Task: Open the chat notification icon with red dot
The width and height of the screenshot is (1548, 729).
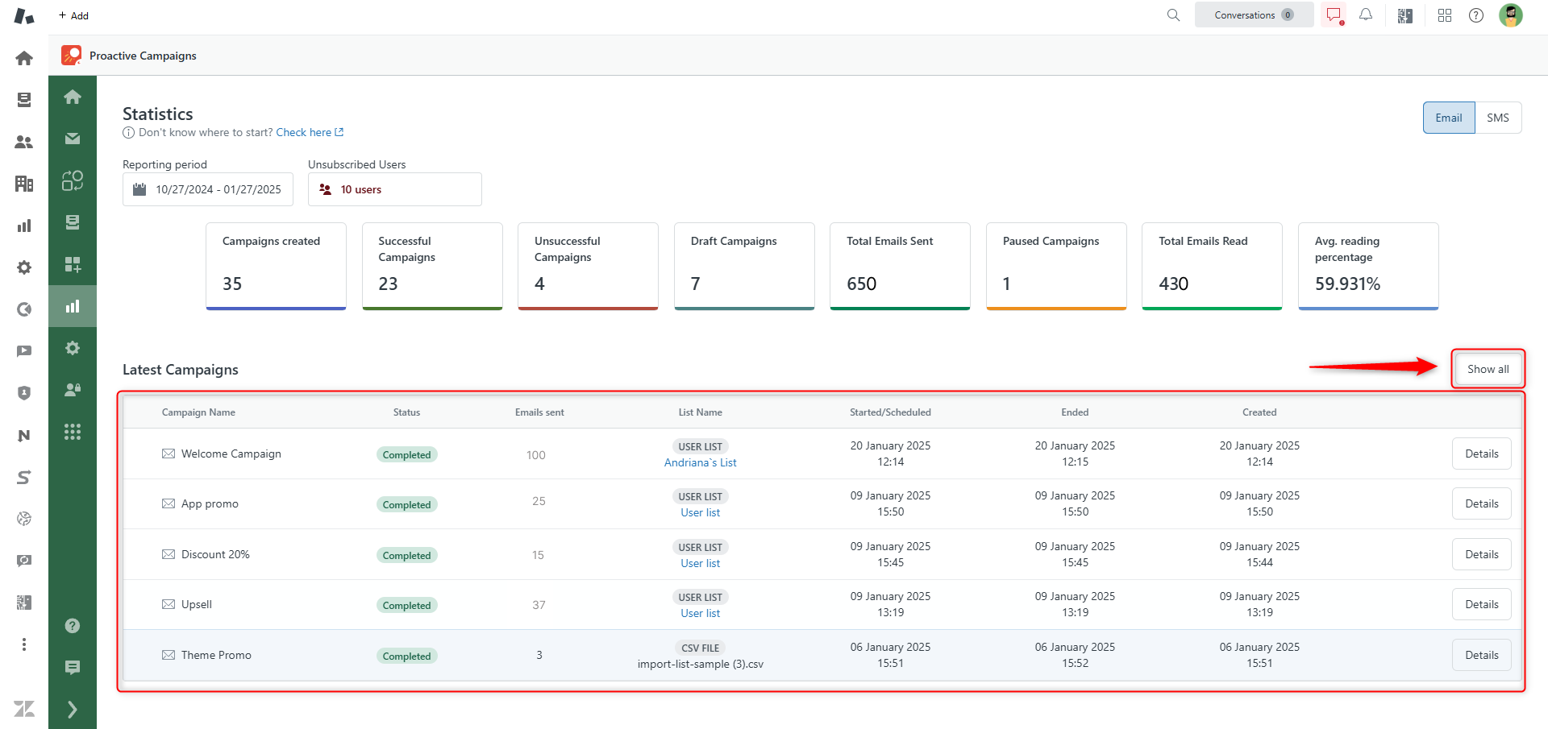Action: click(x=1334, y=15)
